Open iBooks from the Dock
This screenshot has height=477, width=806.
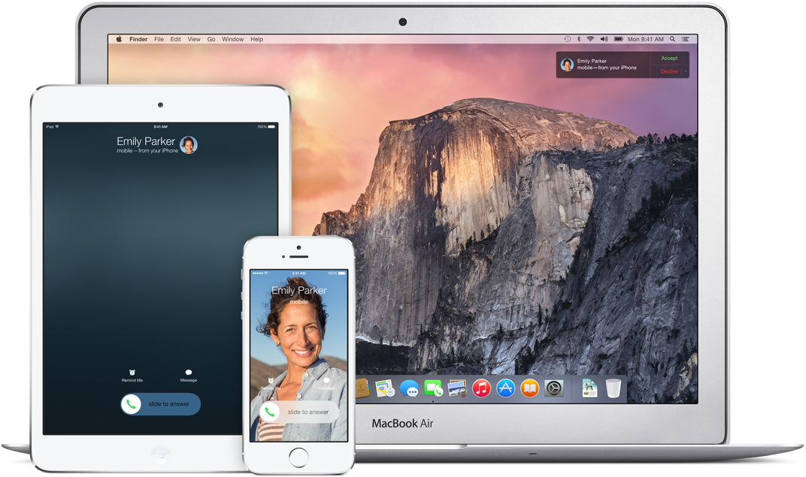(x=530, y=388)
